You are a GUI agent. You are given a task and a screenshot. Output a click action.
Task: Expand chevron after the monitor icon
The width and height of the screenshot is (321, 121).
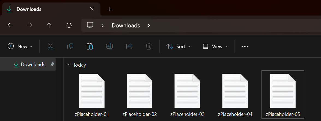pos(103,26)
